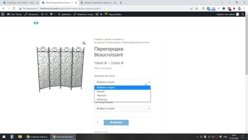Image resolution: width=248 pixels, height=140 pixels.
Task: Click the tab search chevron in title bar
Action: pos(222,2)
